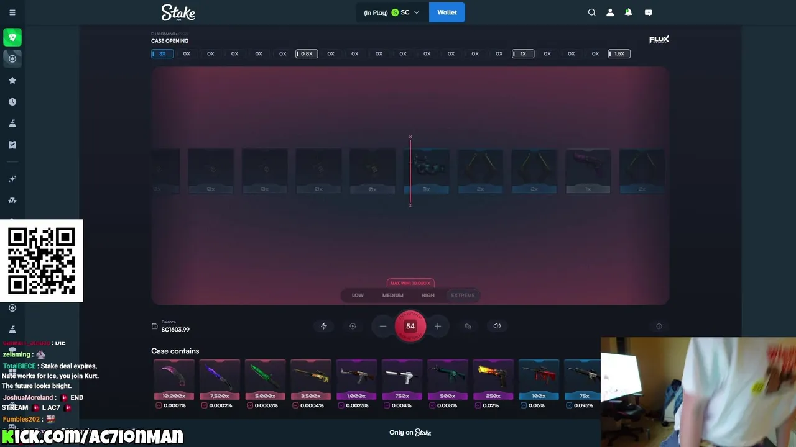Click the 1X history result chip
This screenshot has height=447, width=796.
coord(523,54)
